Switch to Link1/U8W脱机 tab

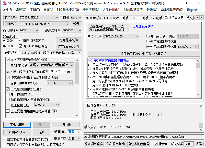(30, 53)
